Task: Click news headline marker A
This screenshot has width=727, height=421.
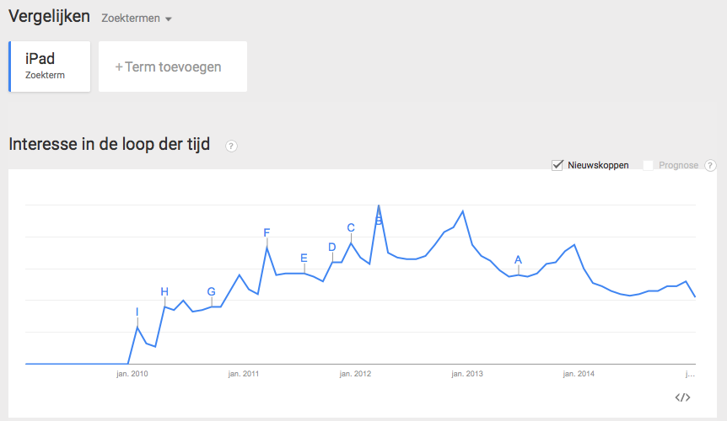Action: coord(518,259)
